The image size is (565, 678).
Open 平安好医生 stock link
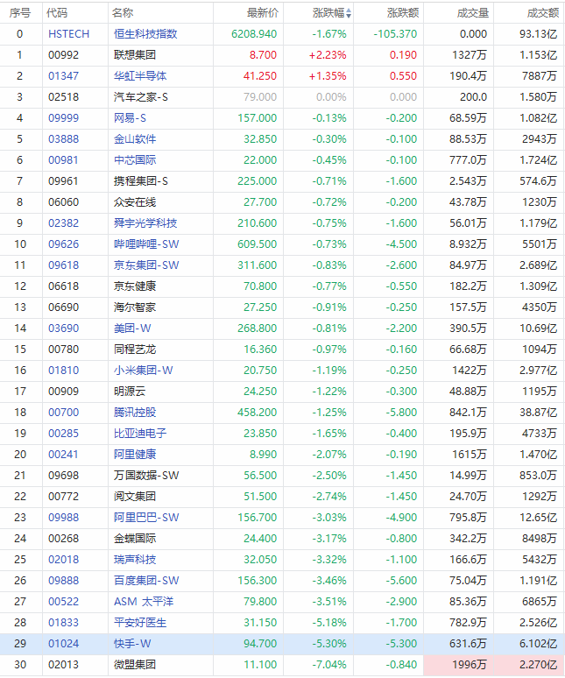click(x=140, y=623)
